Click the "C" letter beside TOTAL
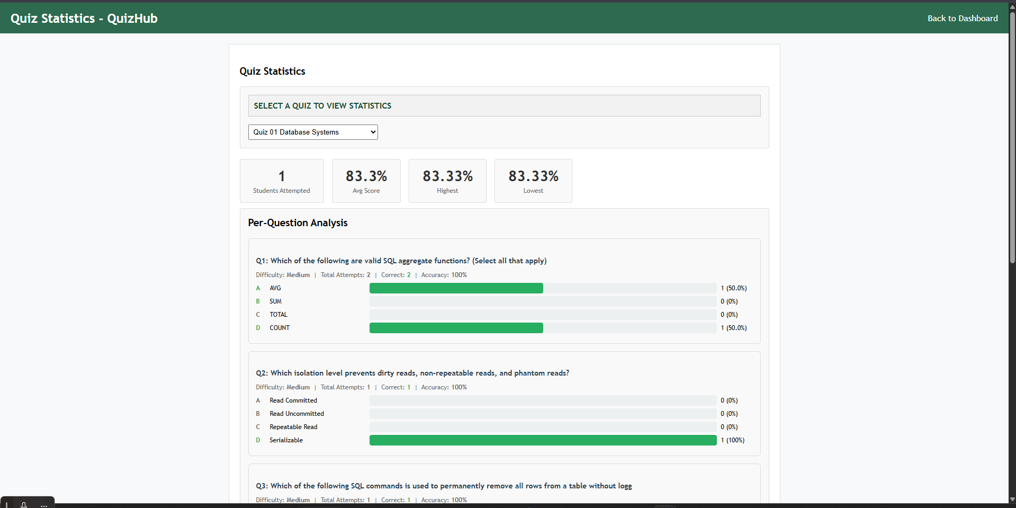This screenshot has height=508, width=1016. (258, 315)
